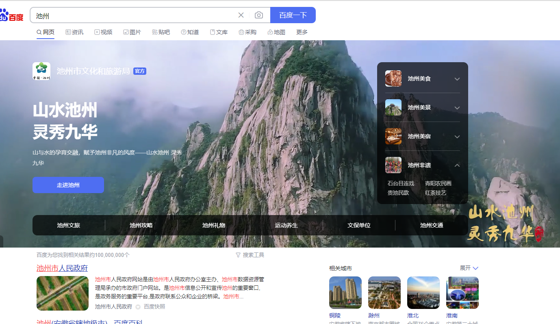Screen dimensions: 560x324
Task: Click the 相关城市 heading
Action: 341,268
